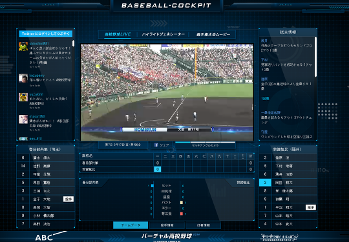
Task: Click the Facebook icon on share button
Action: pos(156,145)
